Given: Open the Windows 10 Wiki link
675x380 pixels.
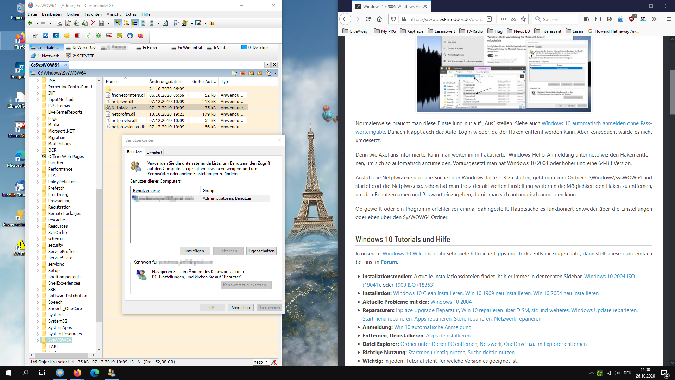Looking at the screenshot, I should tap(403, 254).
